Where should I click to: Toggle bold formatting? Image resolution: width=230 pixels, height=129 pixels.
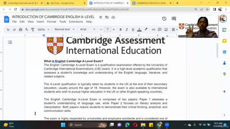[120, 29]
